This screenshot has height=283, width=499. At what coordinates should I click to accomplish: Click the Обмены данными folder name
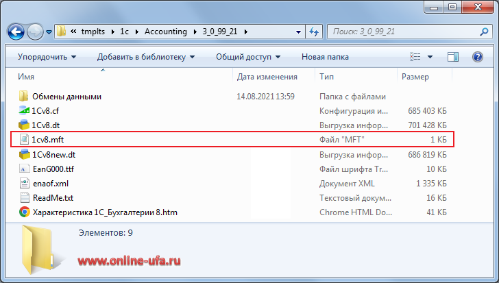(x=66, y=97)
